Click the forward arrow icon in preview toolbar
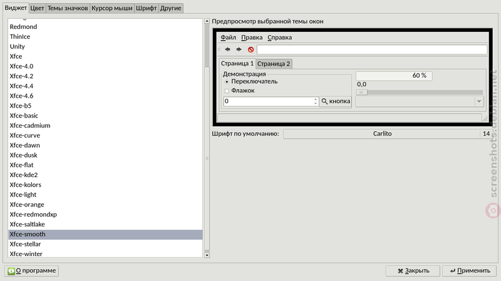 pos(239,49)
